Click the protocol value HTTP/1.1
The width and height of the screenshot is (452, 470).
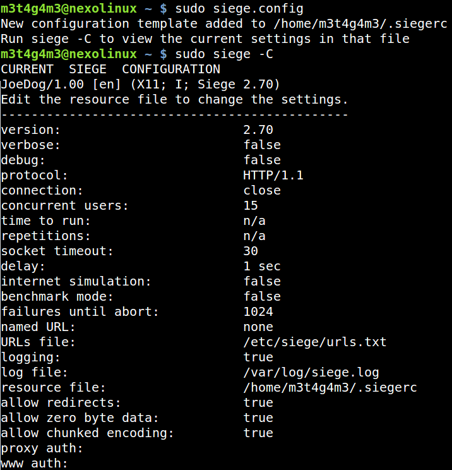click(273, 175)
